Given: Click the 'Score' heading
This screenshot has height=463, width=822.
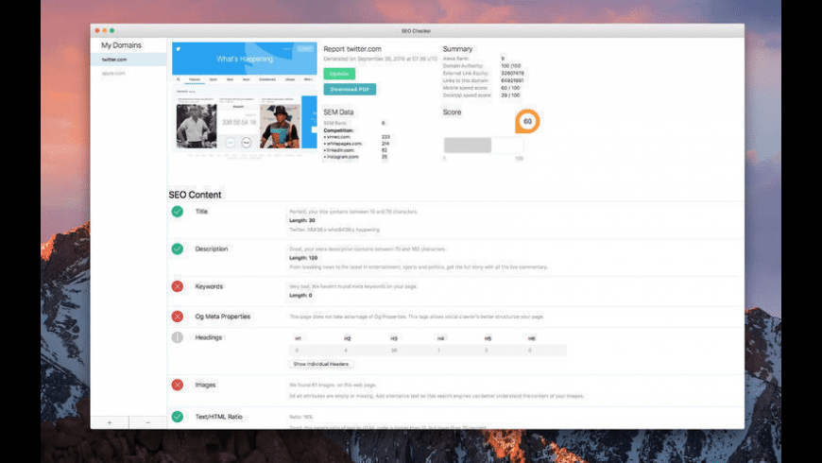Looking at the screenshot, I should pyautogui.click(x=452, y=112).
